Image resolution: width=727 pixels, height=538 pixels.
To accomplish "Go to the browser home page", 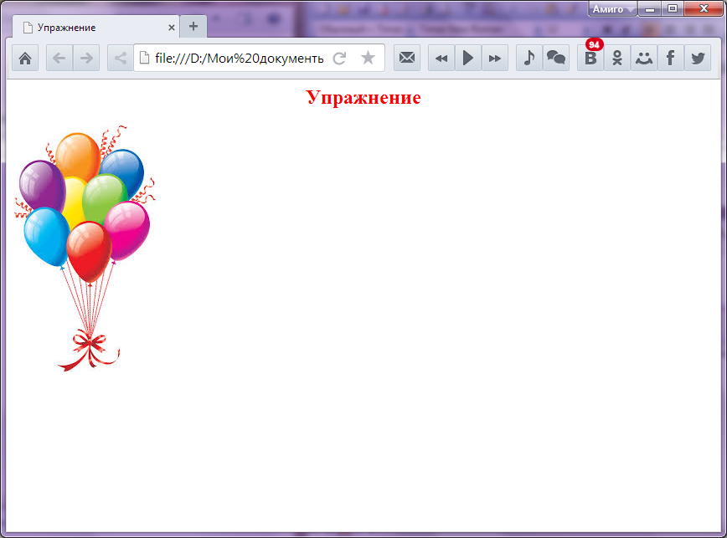I will (25, 58).
